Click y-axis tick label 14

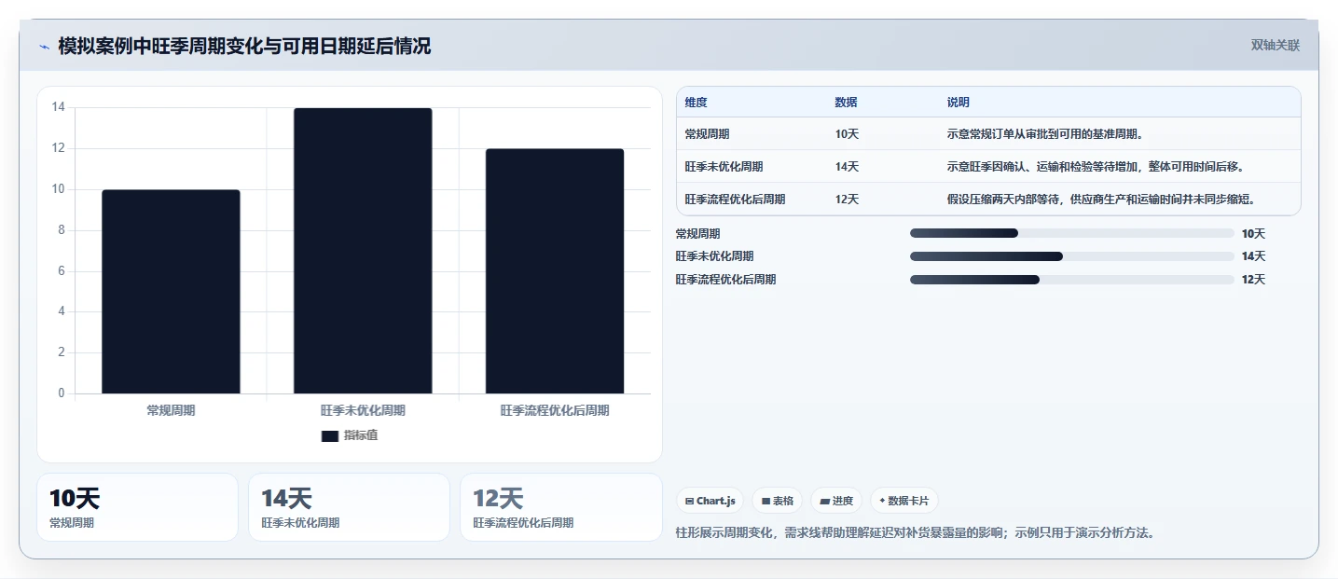point(58,107)
